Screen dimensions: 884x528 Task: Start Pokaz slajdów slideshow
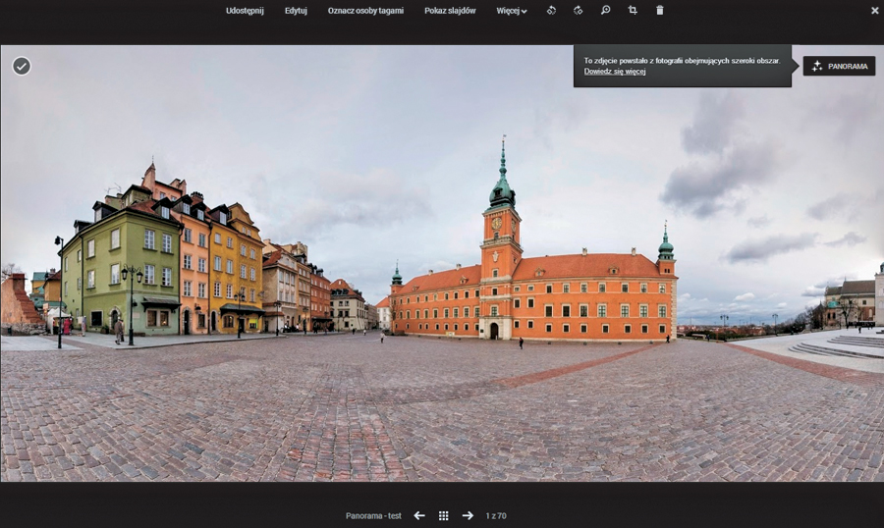point(450,11)
